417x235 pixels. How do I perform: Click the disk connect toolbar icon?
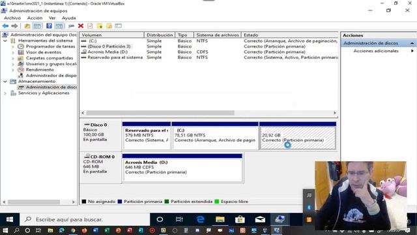[71, 26]
